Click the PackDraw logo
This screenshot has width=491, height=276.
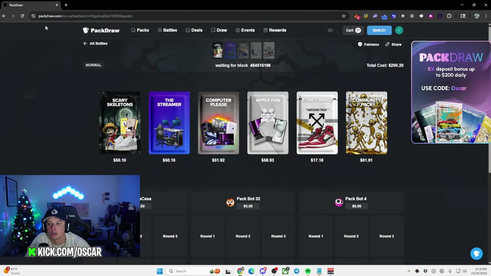(101, 30)
